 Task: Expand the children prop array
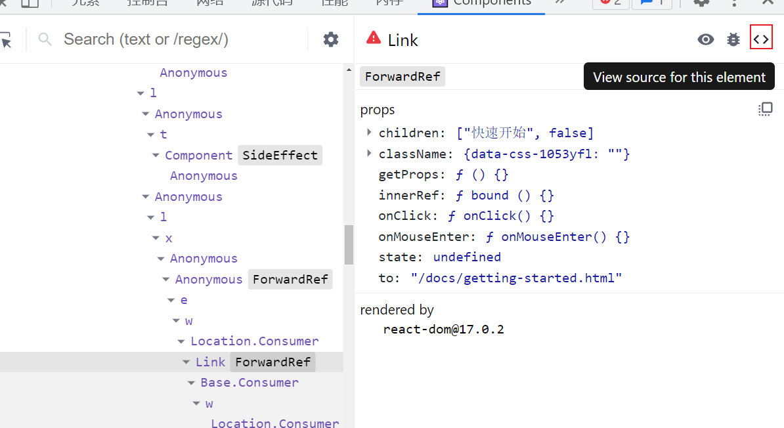369,133
